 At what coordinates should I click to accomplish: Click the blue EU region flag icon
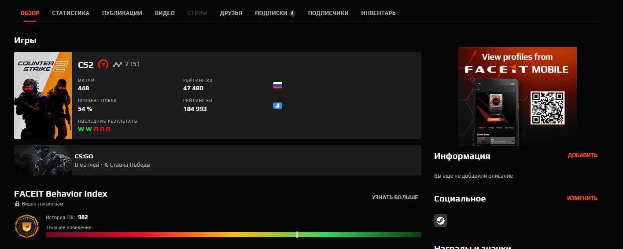(x=277, y=106)
